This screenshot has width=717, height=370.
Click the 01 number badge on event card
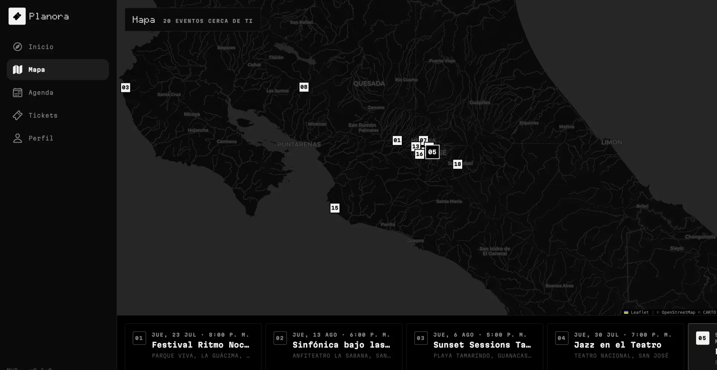139,338
